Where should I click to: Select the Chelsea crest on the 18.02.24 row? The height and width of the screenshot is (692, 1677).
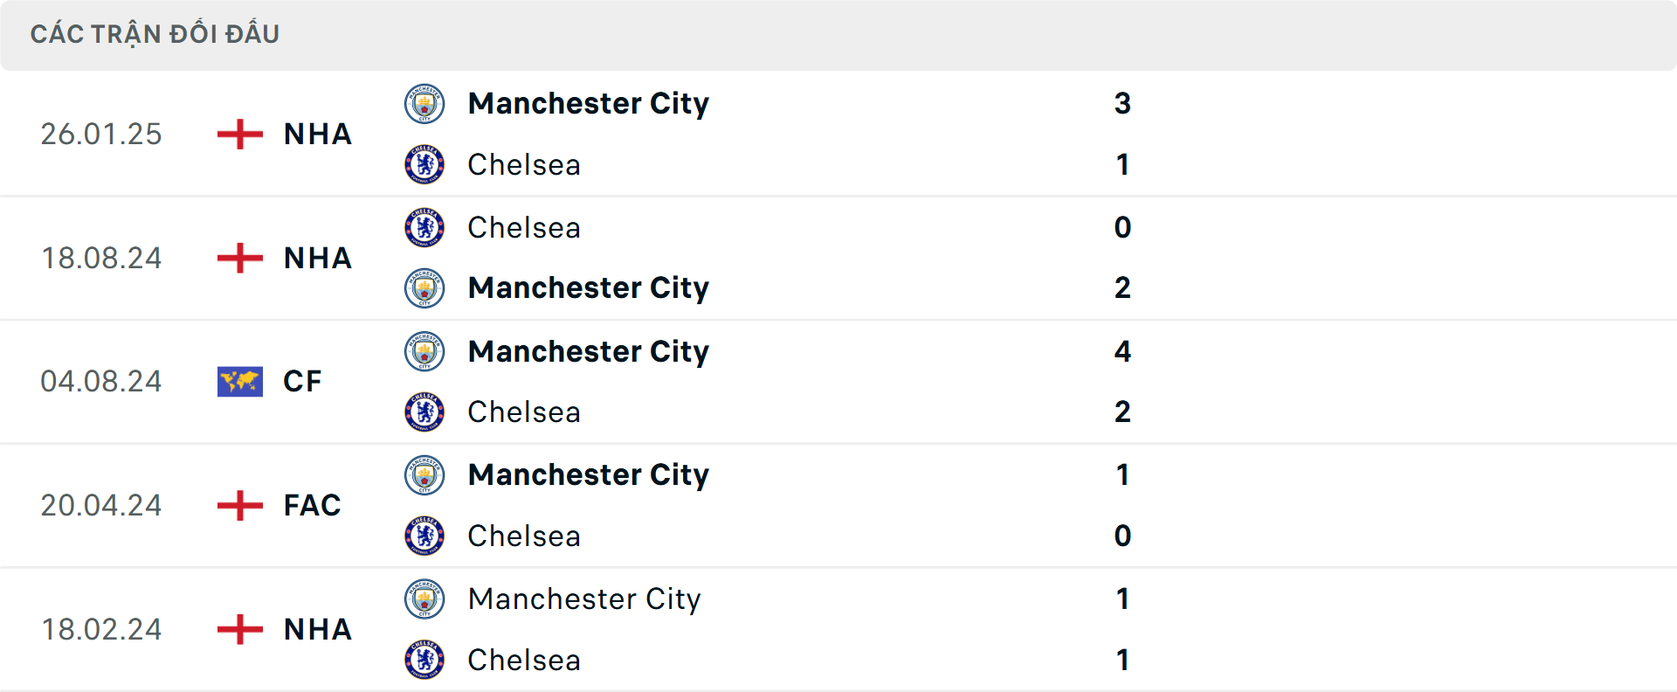[424, 661]
